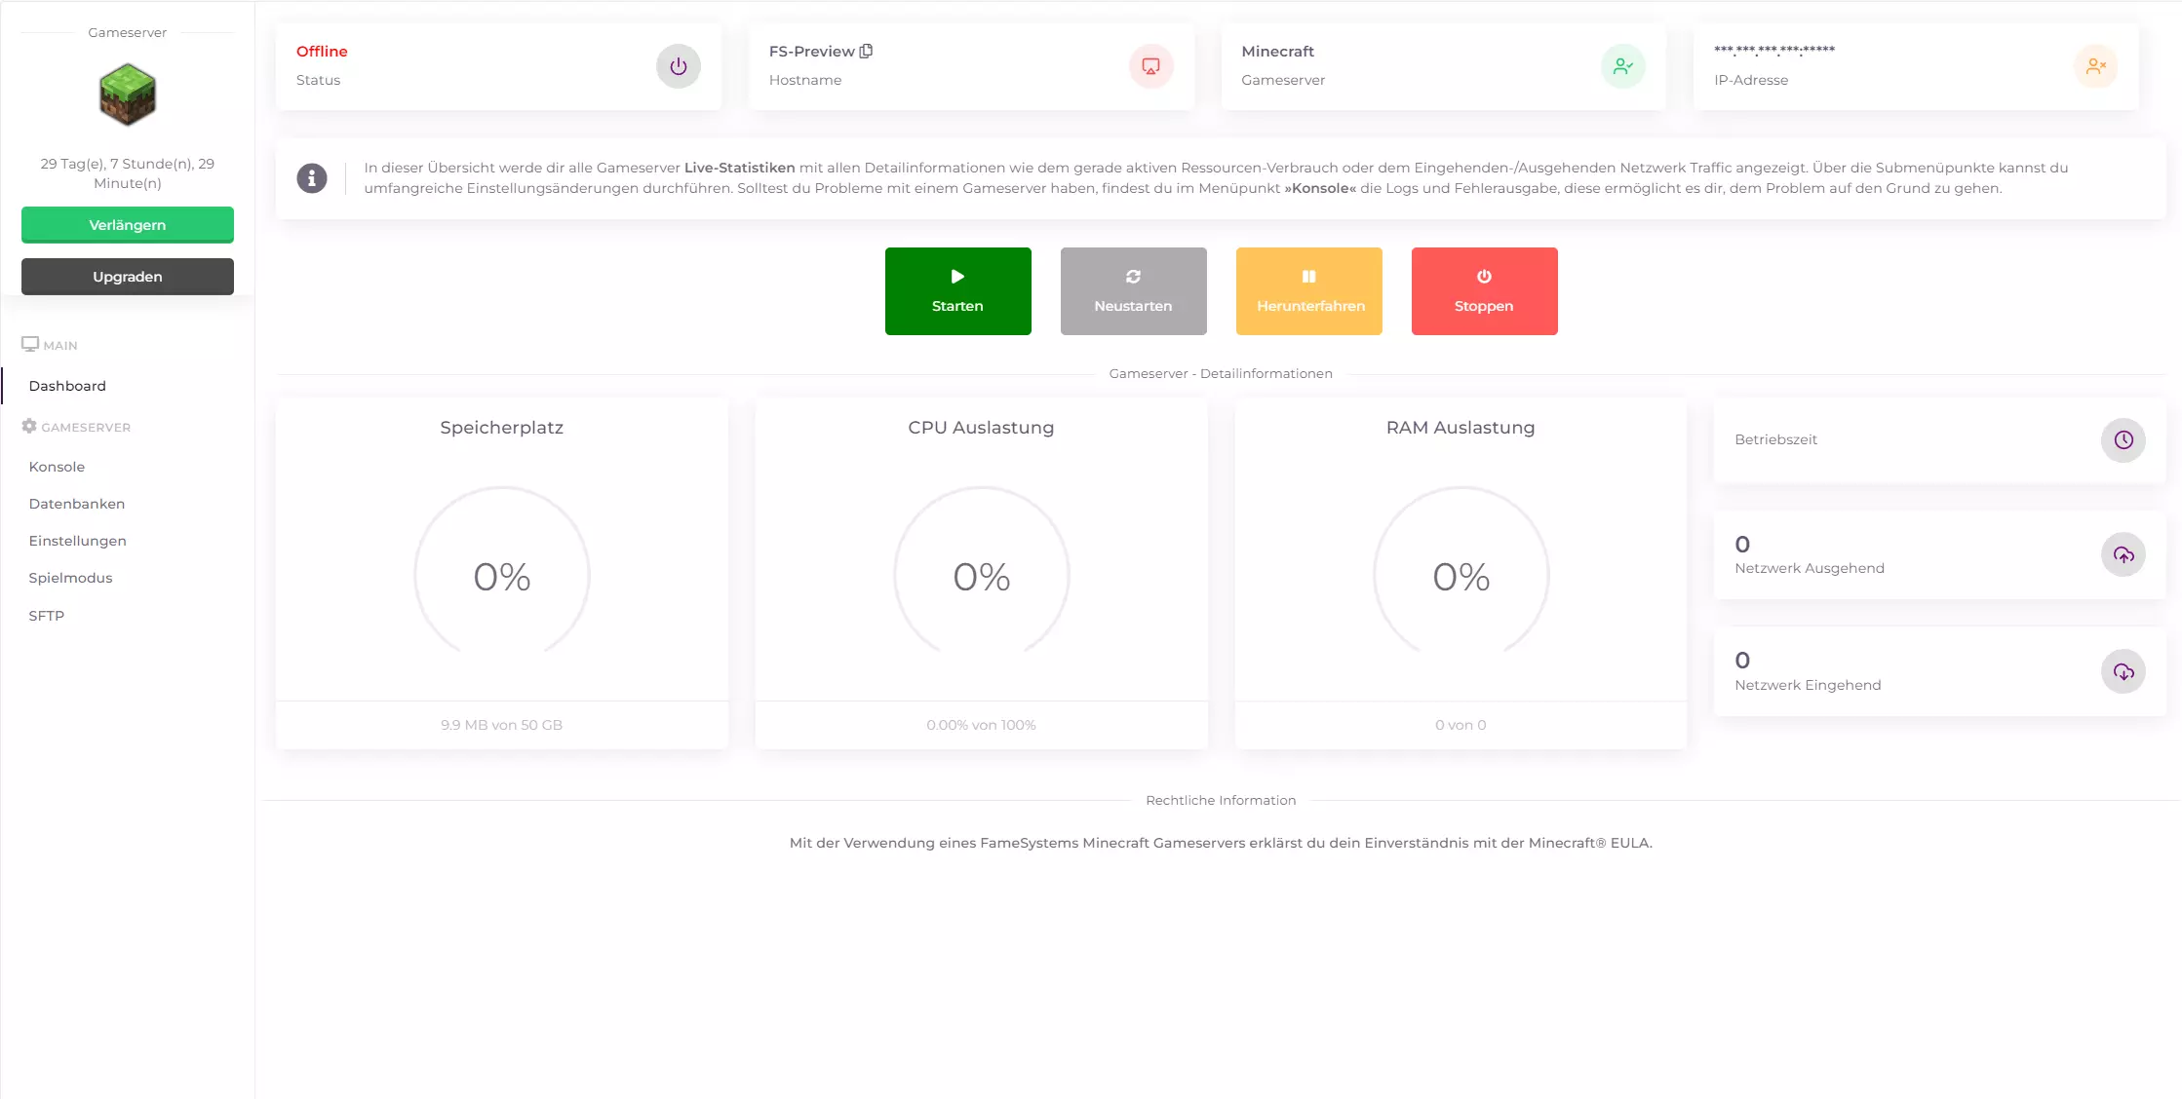Viewport: 2182px width, 1099px height.
Task: Click the clock icon beside Betriebszeit
Action: (2123, 440)
